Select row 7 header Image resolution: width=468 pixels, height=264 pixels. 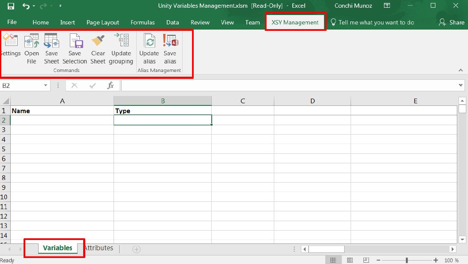tap(5, 168)
